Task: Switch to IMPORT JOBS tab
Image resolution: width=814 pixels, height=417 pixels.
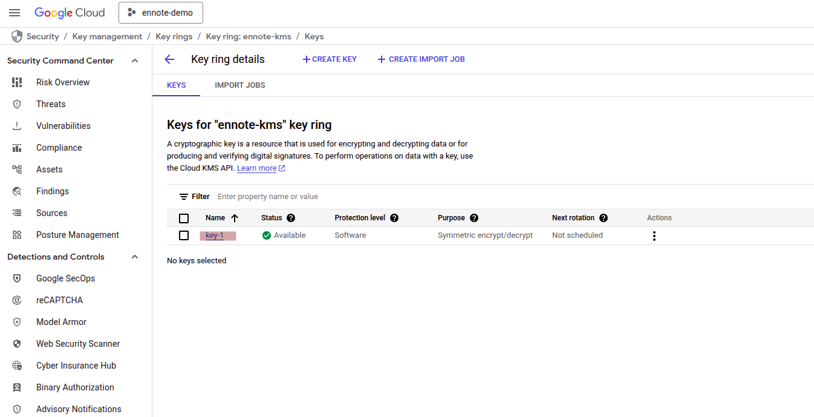Action: click(240, 85)
